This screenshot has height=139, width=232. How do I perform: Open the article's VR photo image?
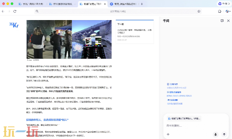coord(69,39)
